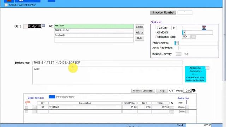
Task: Click the small button next to Additional Comments
Action: click(x=208, y=68)
